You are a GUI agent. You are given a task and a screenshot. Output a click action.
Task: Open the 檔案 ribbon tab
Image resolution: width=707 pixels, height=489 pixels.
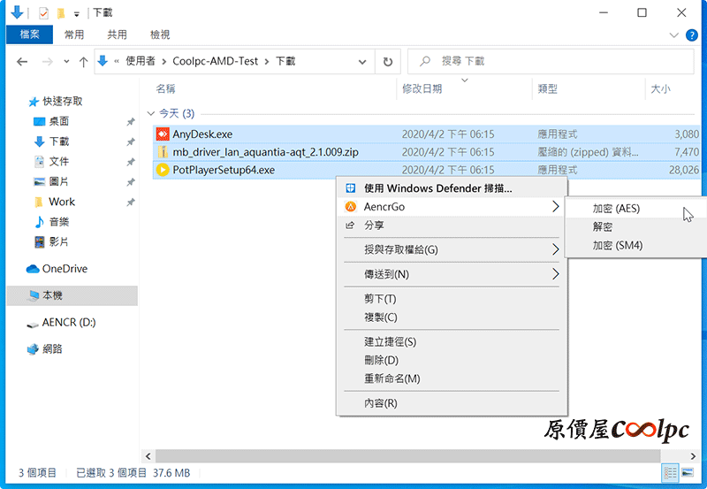pyautogui.click(x=29, y=34)
